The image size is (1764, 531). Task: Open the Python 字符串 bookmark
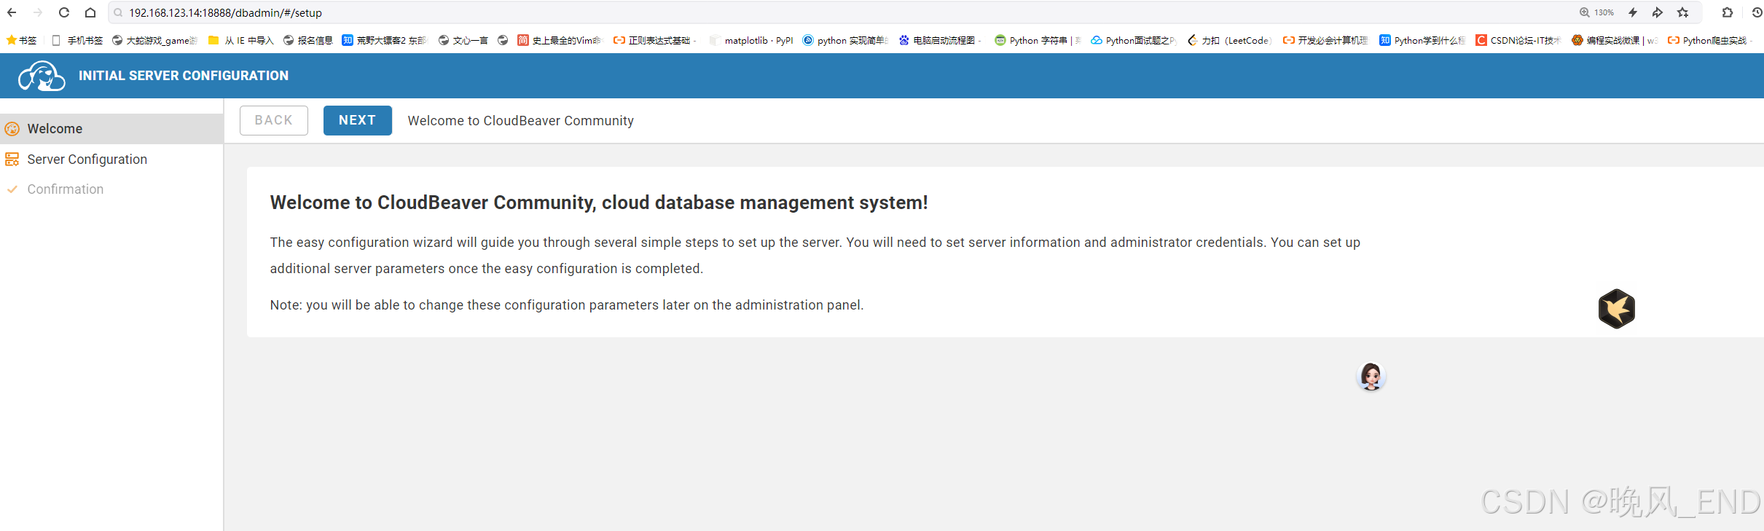click(1038, 41)
